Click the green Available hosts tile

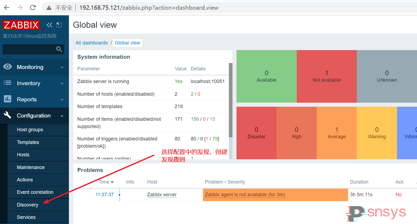266,76
